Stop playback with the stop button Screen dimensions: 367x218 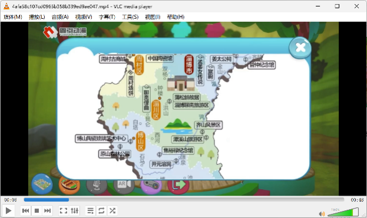click(37, 211)
